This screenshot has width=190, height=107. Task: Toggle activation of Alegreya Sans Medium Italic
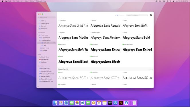tap(91, 33)
